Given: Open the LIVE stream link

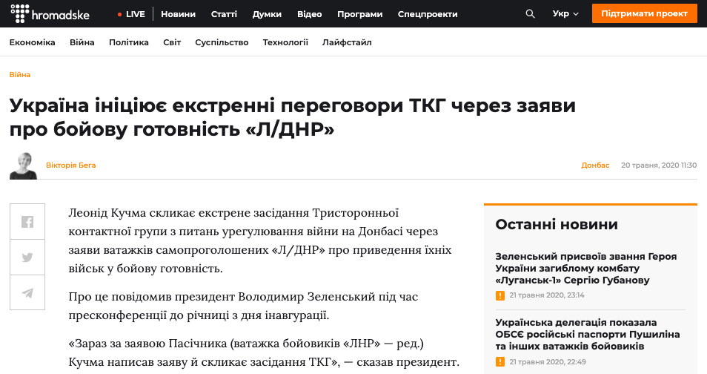Looking at the screenshot, I should click(x=131, y=14).
